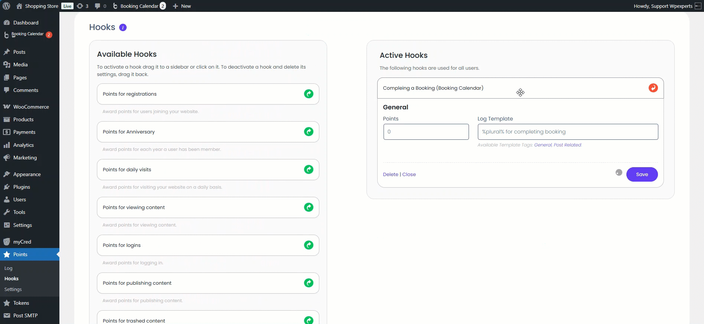Open the myCred sidebar menu
This screenshot has height=324, width=704.
pos(22,242)
